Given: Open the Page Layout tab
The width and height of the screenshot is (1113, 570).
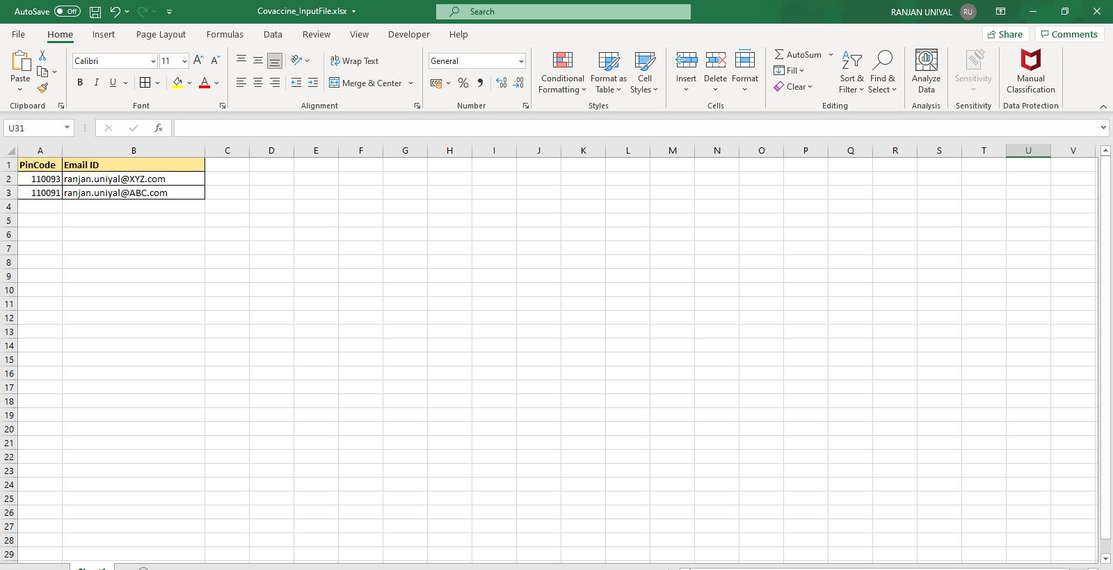Looking at the screenshot, I should click(161, 34).
